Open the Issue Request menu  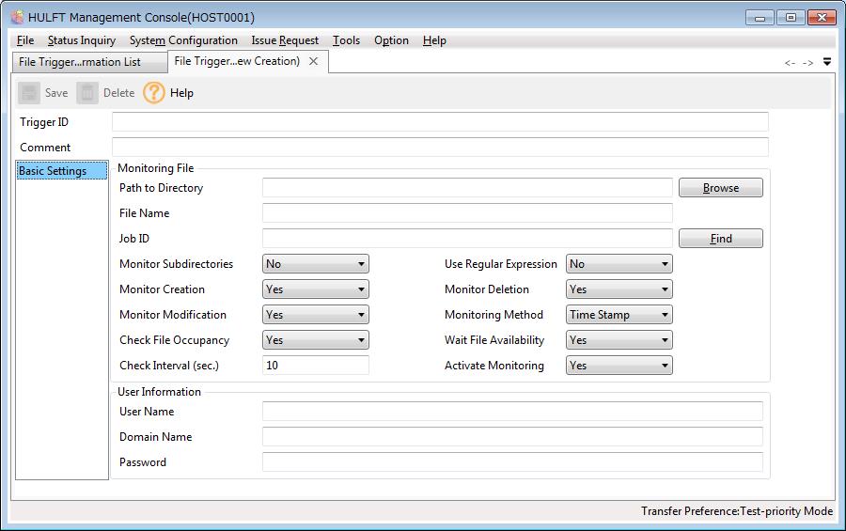[285, 40]
